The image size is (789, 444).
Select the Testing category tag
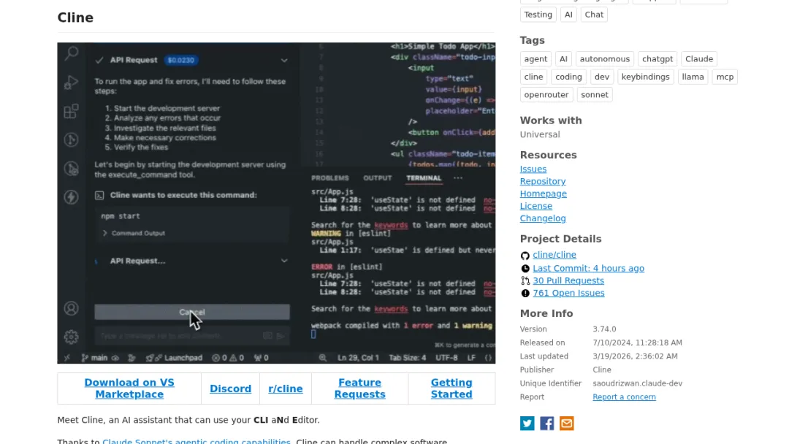click(x=538, y=15)
